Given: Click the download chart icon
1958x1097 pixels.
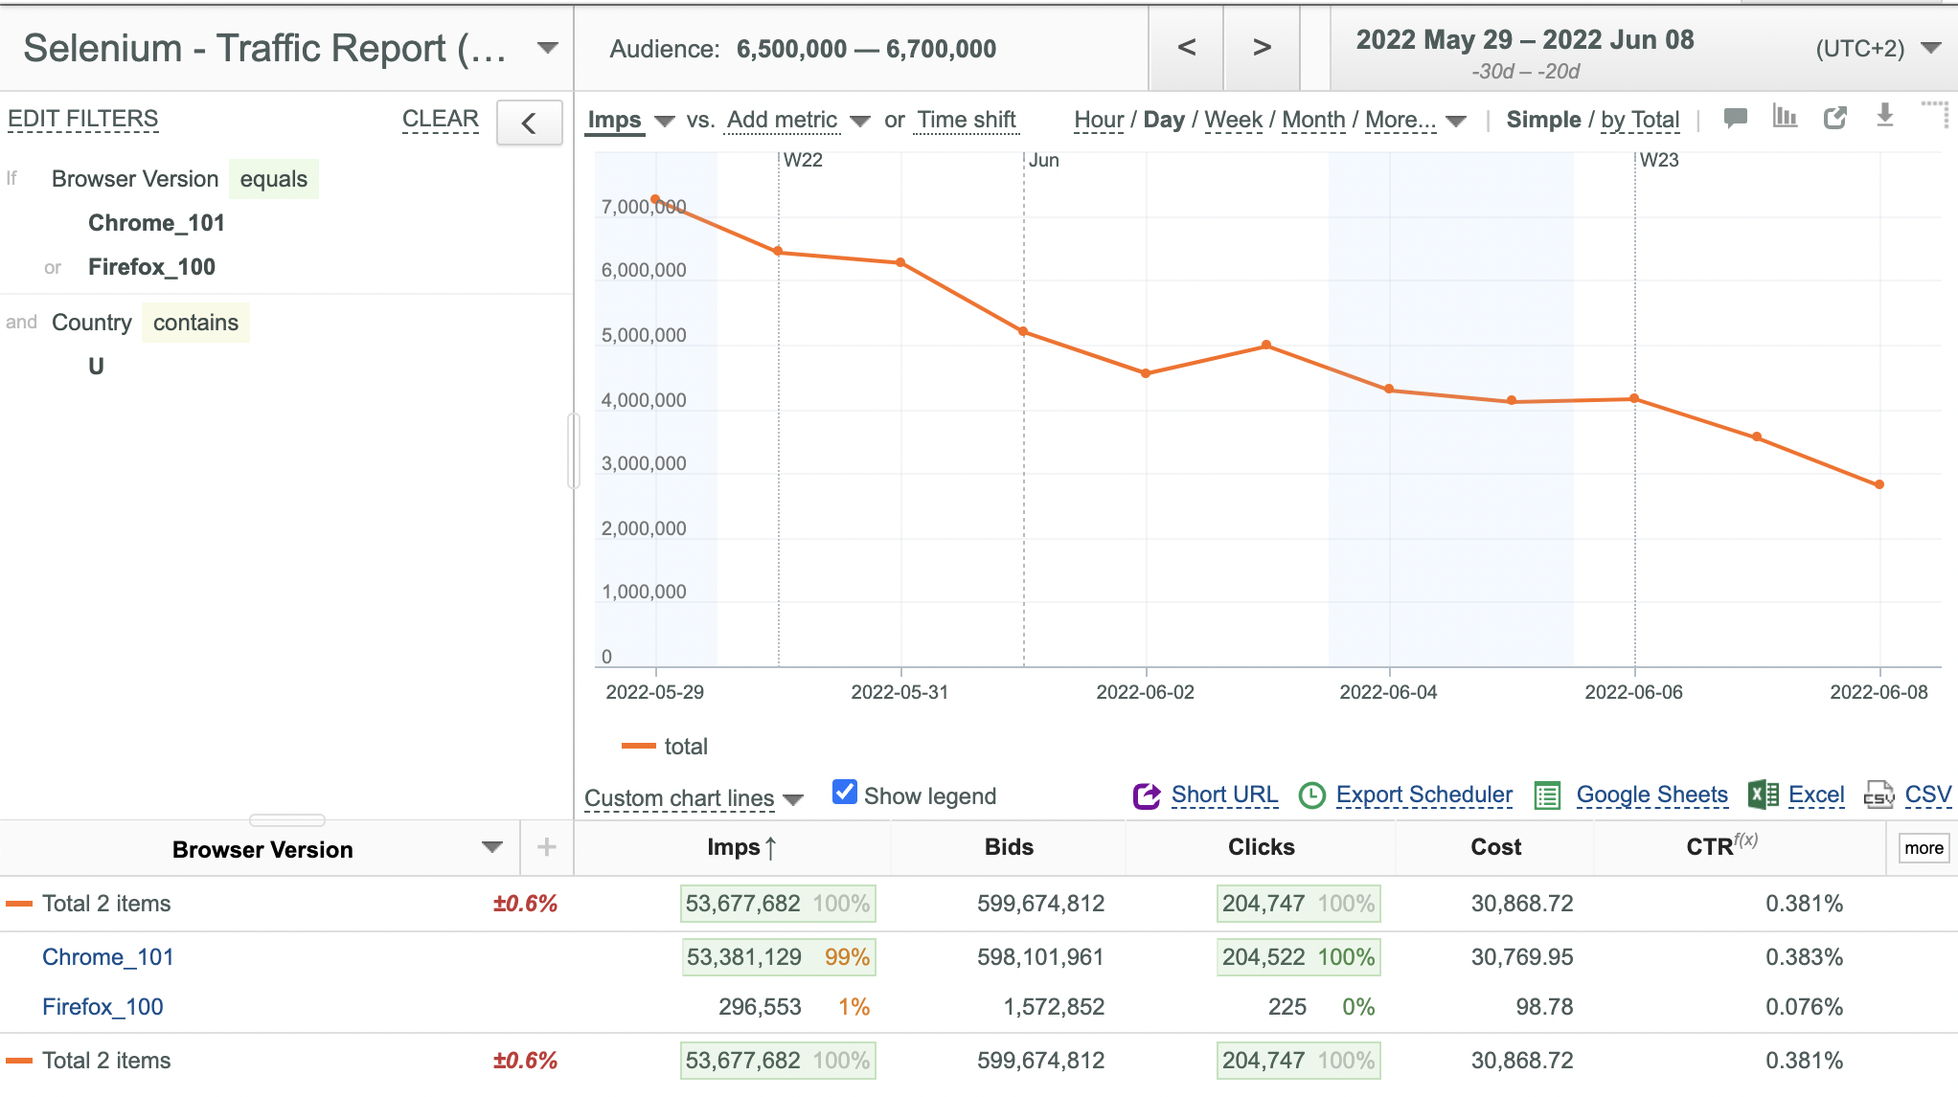Looking at the screenshot, I should coord(1884,116).
